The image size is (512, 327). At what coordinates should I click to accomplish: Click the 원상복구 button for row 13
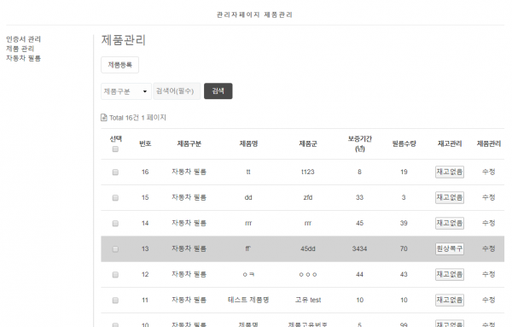[450, 249]
